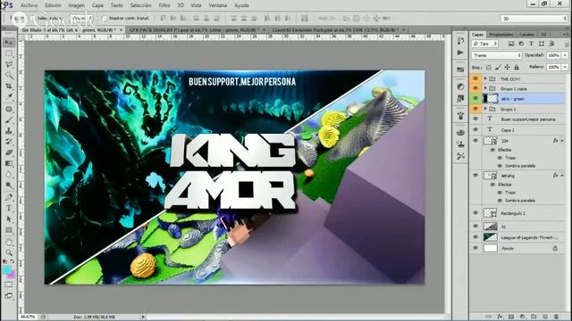Expand the 'THE CO!!!' layer group
Image resolution: width=572 pixels, height=321 pixels.
coord(485,78)
